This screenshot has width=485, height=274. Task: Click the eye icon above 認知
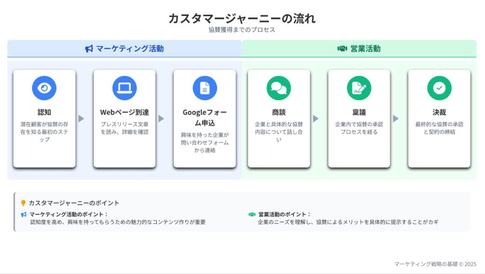[x=44, y=88]
